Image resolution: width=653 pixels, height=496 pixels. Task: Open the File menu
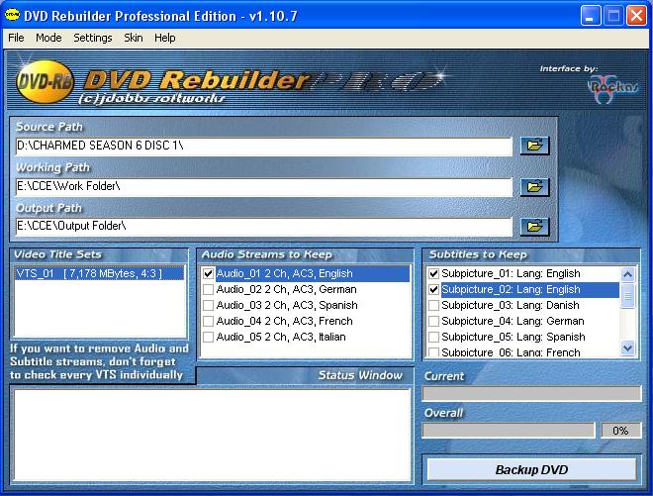tap(16, 38)
